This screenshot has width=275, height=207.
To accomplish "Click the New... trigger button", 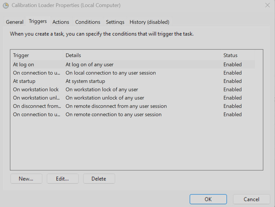I will point(26,179).
